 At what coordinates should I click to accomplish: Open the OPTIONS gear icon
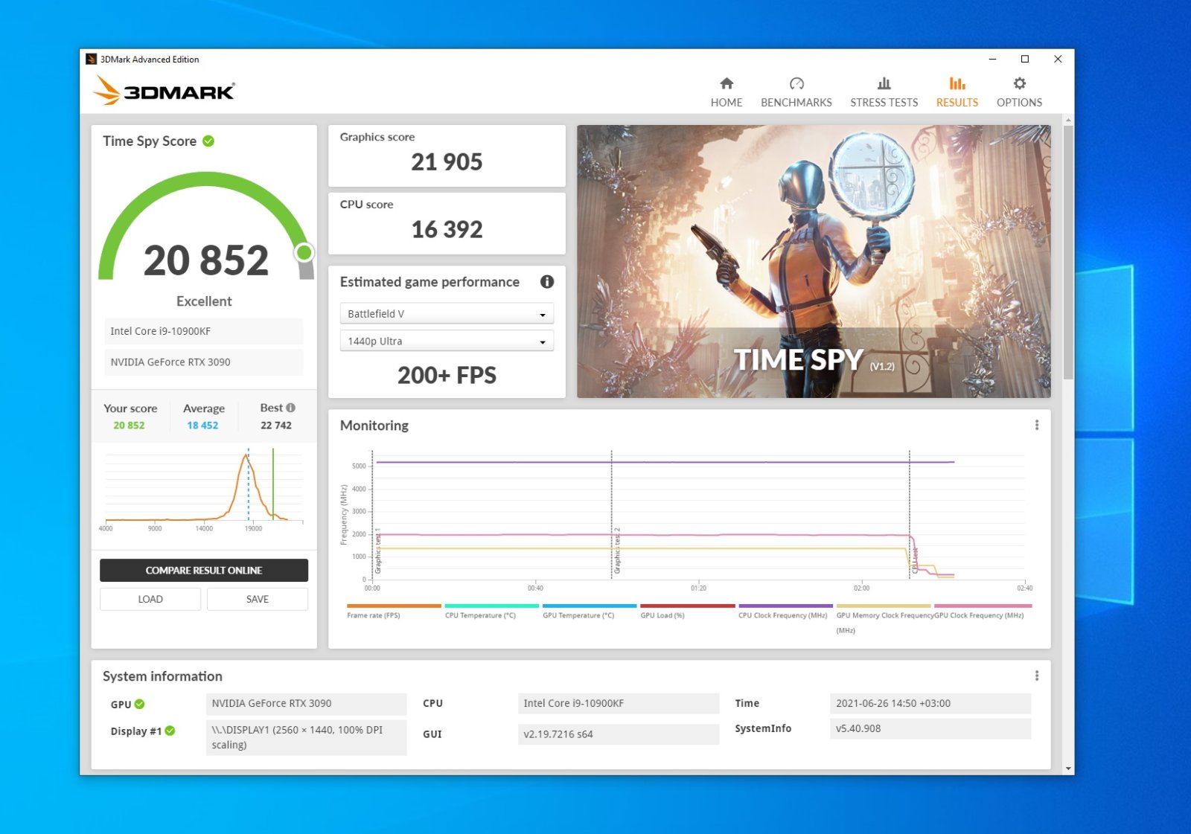(1020, 83)
